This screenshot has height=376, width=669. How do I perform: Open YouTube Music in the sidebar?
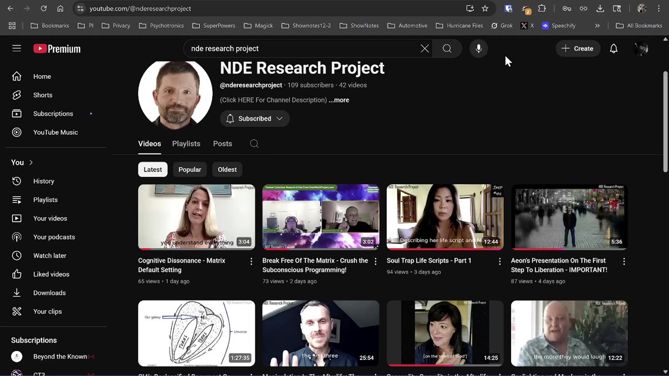click(x=54, y=132)
